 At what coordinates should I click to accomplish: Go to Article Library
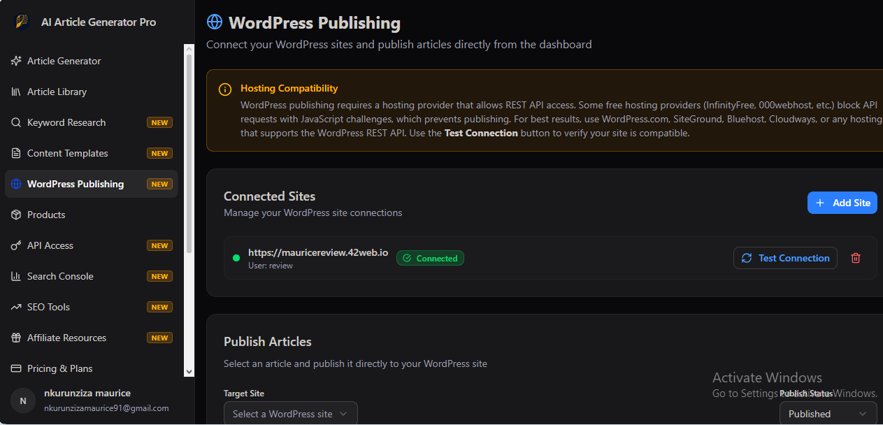click(92, 92)
